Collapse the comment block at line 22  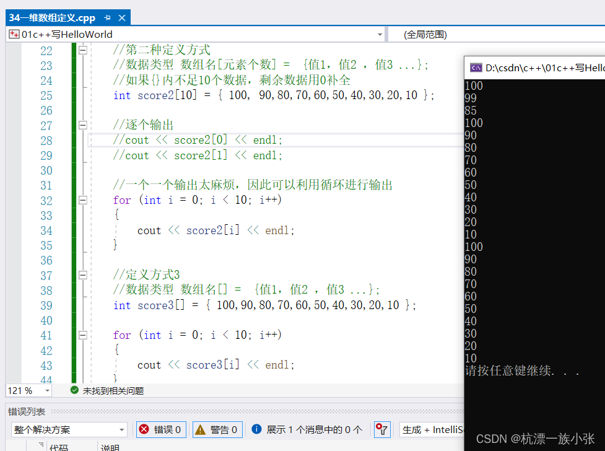[82, 50]
